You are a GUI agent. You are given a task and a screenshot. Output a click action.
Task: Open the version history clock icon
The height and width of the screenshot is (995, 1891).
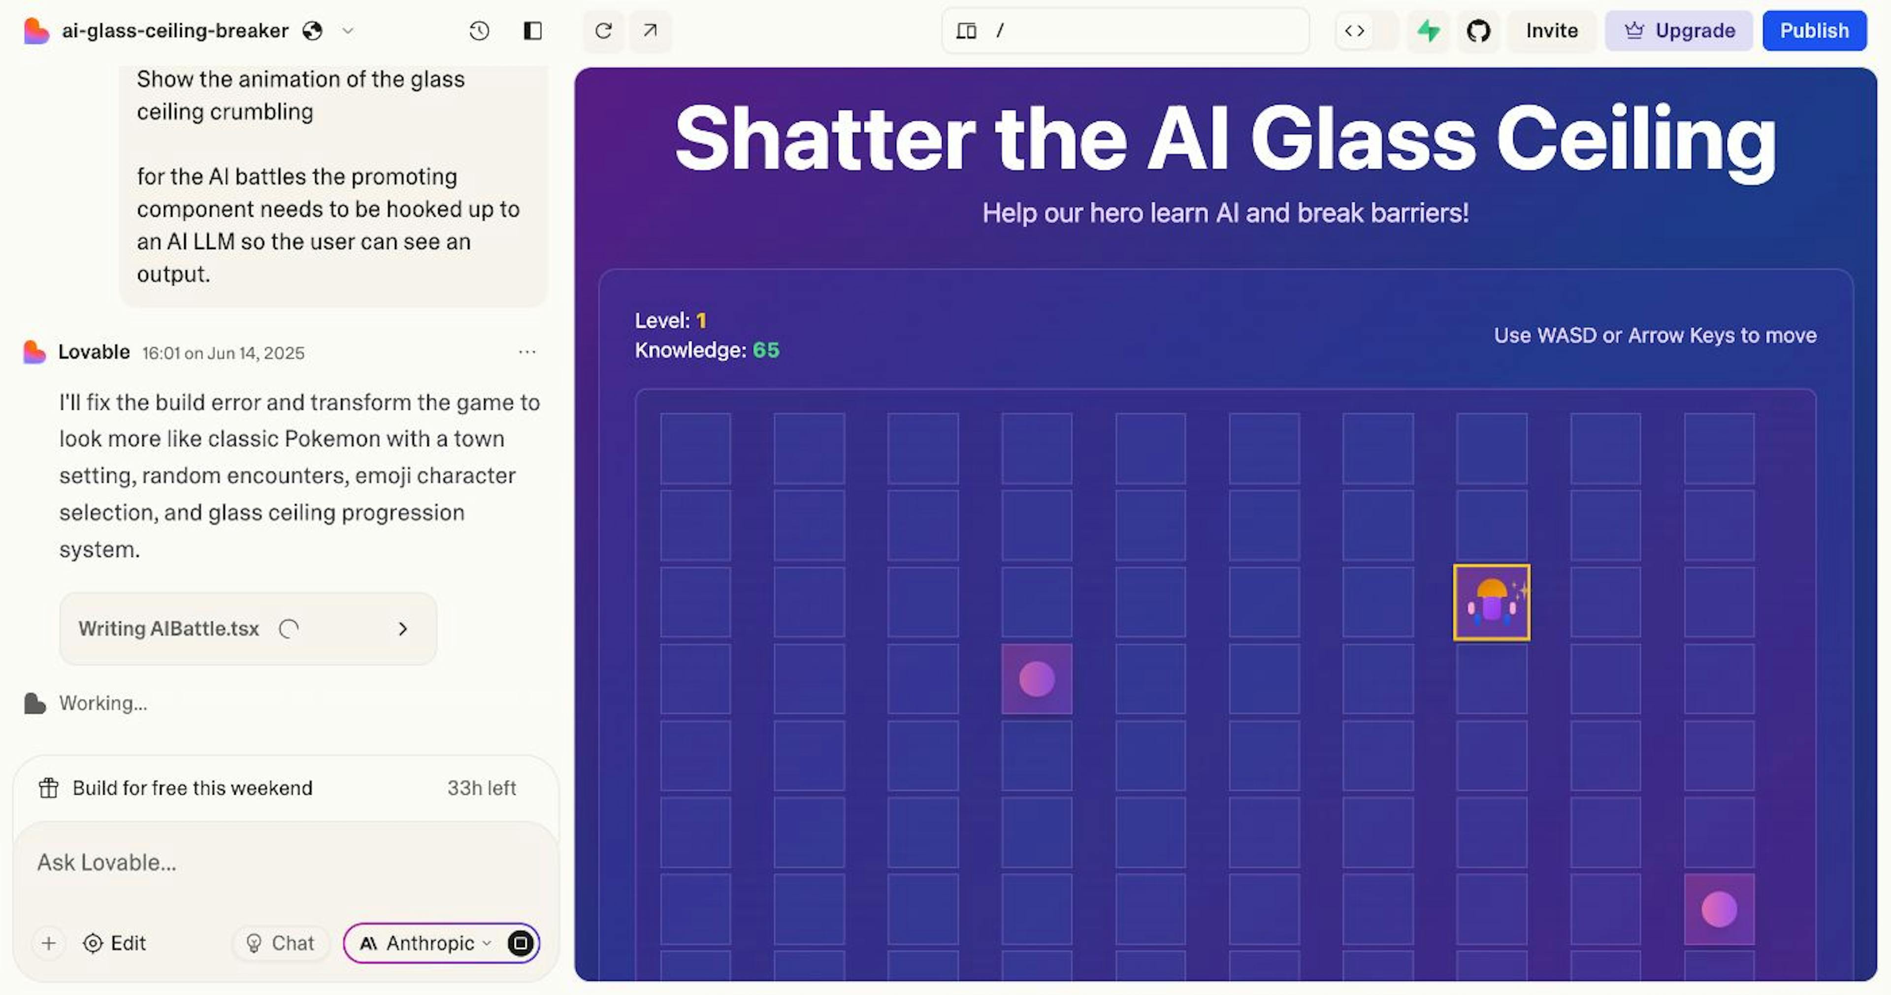pos(479,31)
